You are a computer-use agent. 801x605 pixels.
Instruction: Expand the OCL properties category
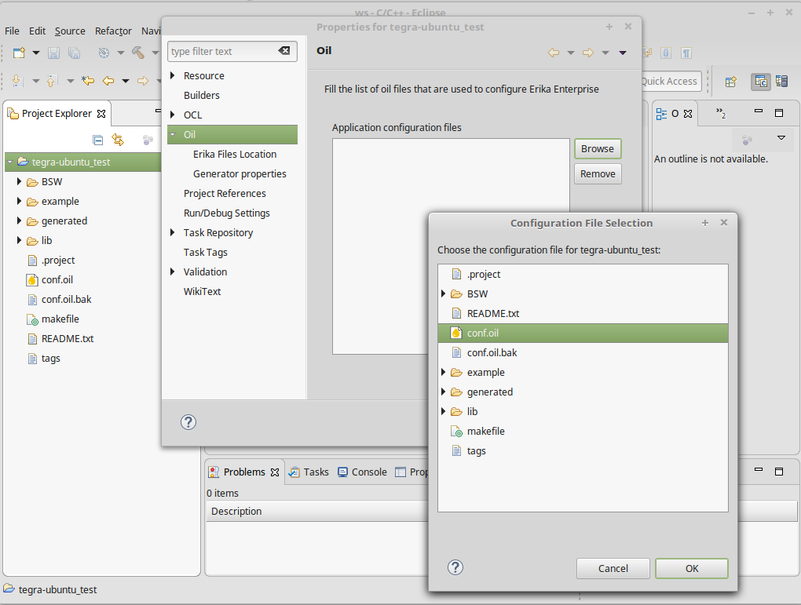point(173,115)
